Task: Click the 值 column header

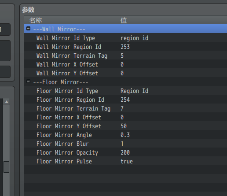Action: click(171, 20)
